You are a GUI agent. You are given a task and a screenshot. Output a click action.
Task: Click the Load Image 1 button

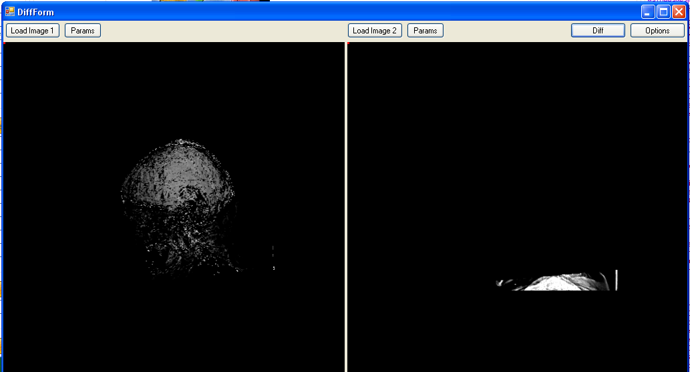pyautogui.click(x=33, y=30)
